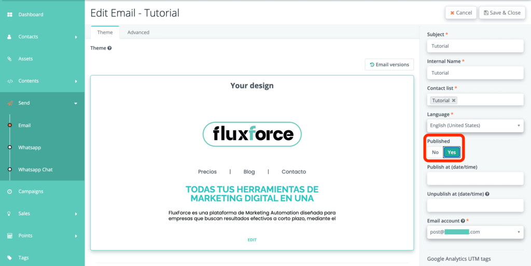Switch to the Advanced tab

coord(138,33)
